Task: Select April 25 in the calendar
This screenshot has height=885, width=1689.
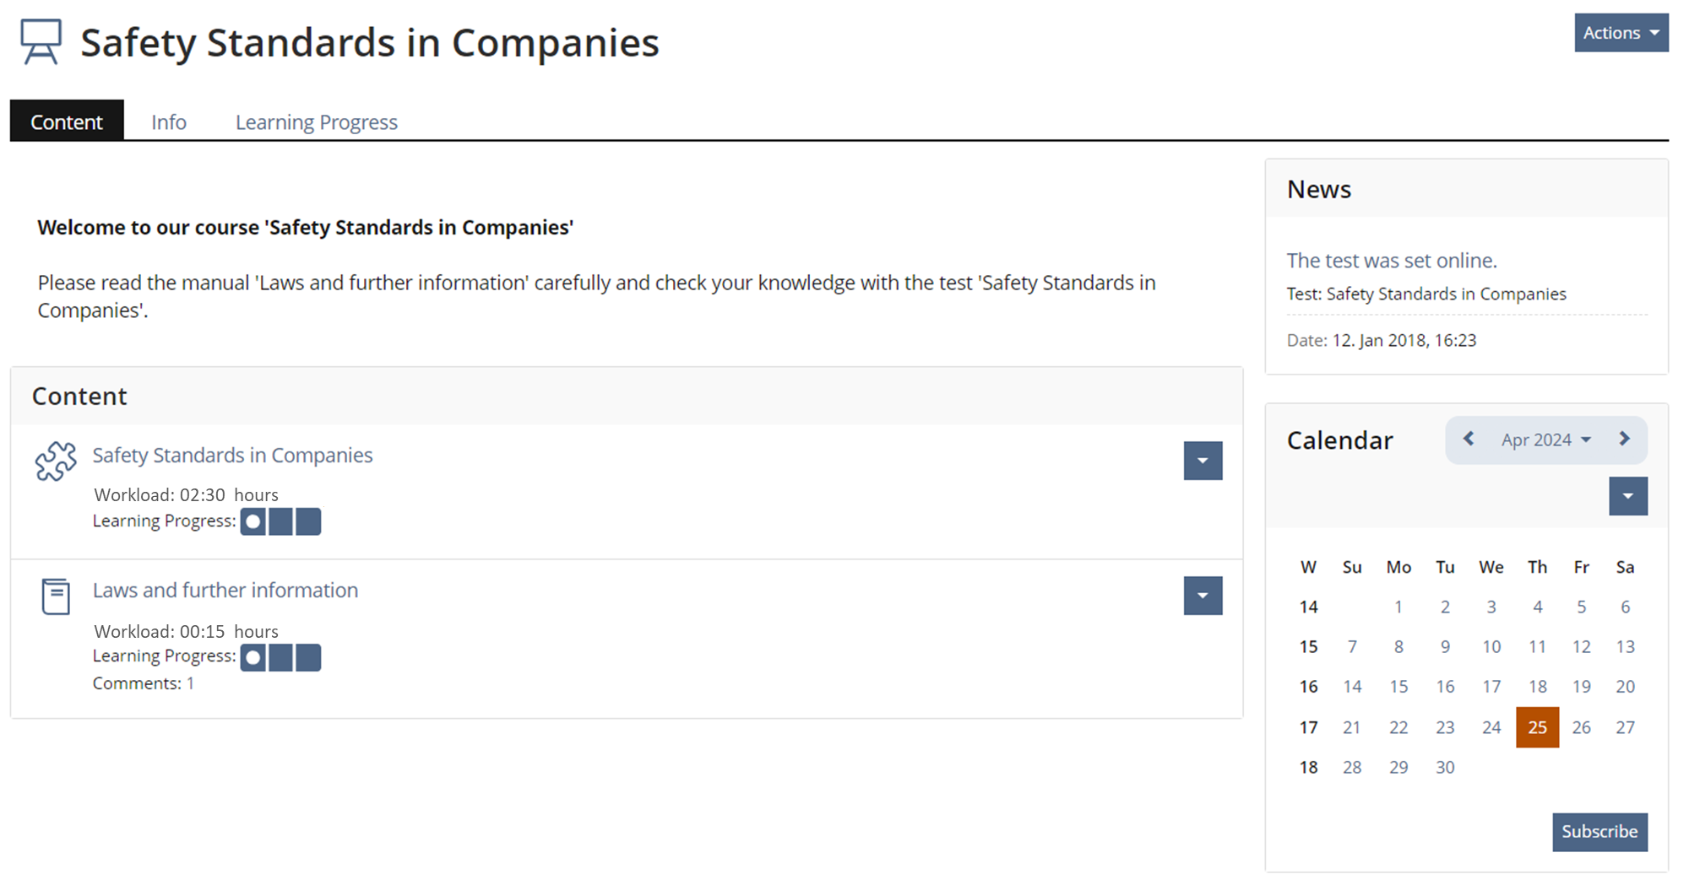Action: [1537, 727]
